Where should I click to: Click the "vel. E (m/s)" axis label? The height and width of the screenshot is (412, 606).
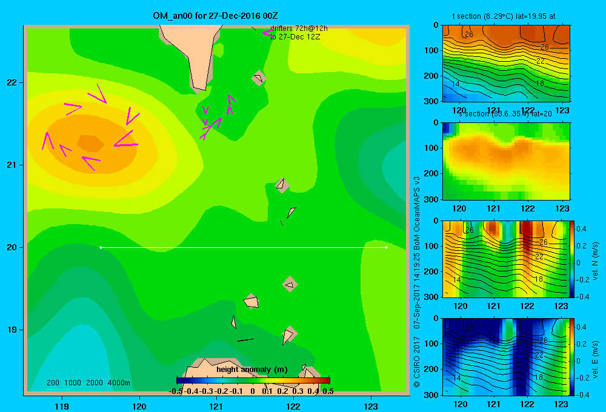596,359
